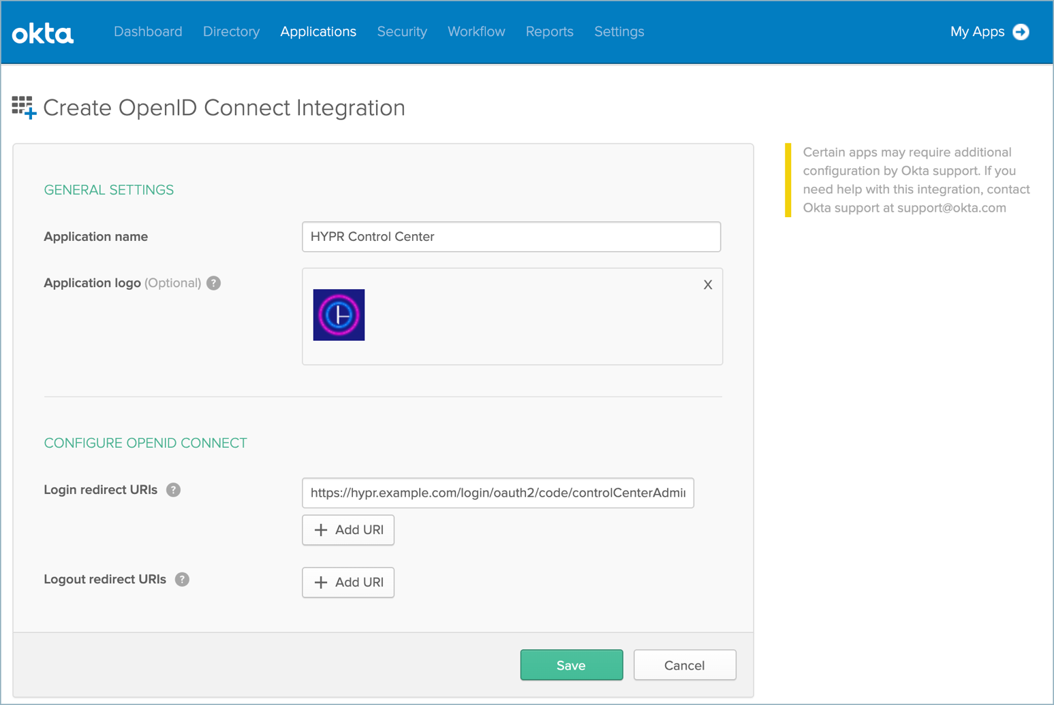
Task: Click the My Apps arrow icon
Action: coord(1021,32)
